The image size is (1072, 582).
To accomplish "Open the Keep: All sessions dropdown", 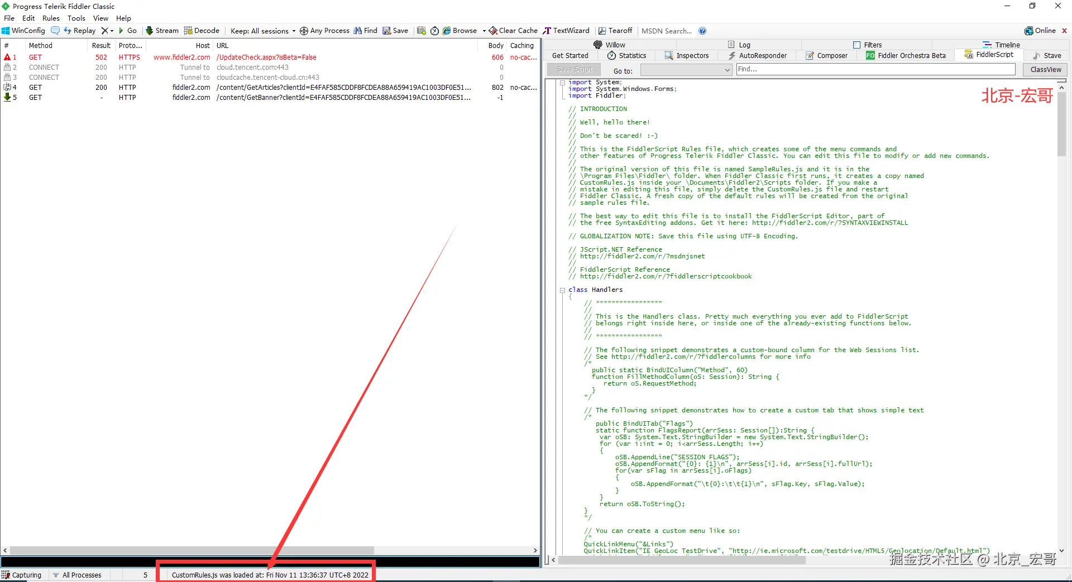I will [x=263, y=31].
